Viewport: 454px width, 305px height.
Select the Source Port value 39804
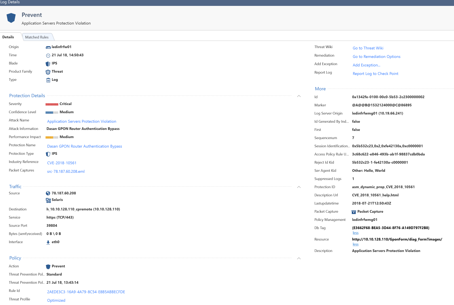(x=52, y=225)
